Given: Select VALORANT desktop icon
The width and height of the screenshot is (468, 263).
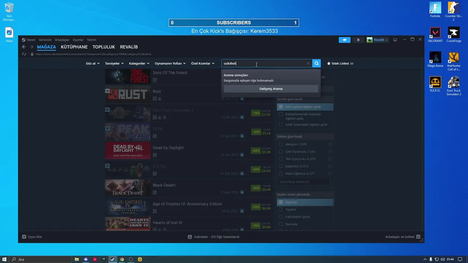Looking at the screenshot, I should click(x=435, y=35).
